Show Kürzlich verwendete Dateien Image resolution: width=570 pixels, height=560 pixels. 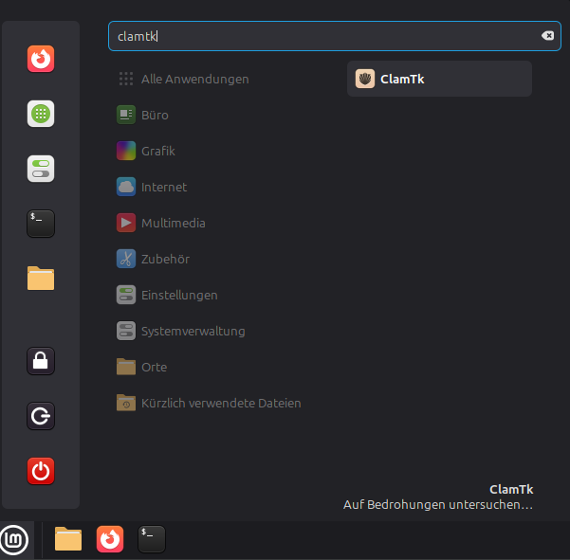pyautogui.click(x=220, y=403)
